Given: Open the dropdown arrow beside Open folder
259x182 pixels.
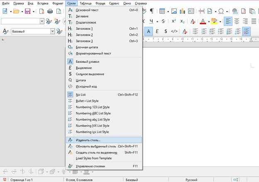Looking at the screenshot, I should coord(22,12).
